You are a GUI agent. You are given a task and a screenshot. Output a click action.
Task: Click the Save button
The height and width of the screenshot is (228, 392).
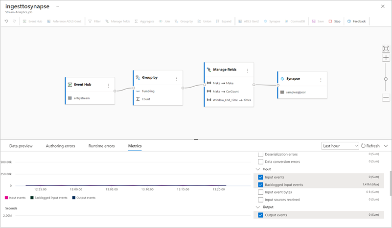coord(318,21)
